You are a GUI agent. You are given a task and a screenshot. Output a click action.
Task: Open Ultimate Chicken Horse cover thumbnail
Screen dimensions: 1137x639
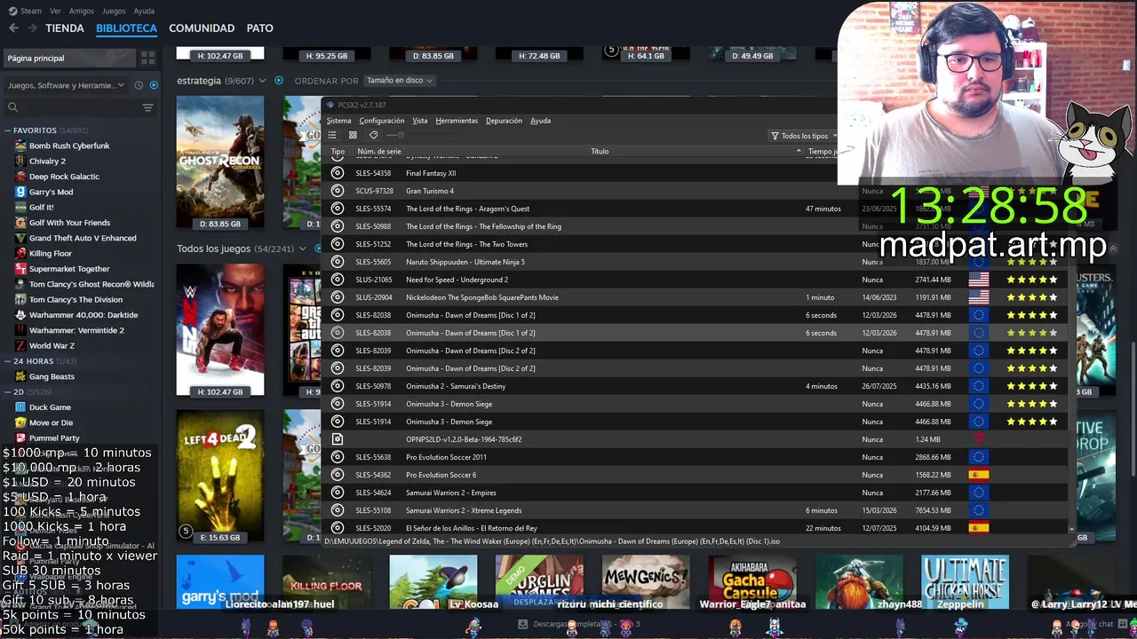[x=965, y=582]
